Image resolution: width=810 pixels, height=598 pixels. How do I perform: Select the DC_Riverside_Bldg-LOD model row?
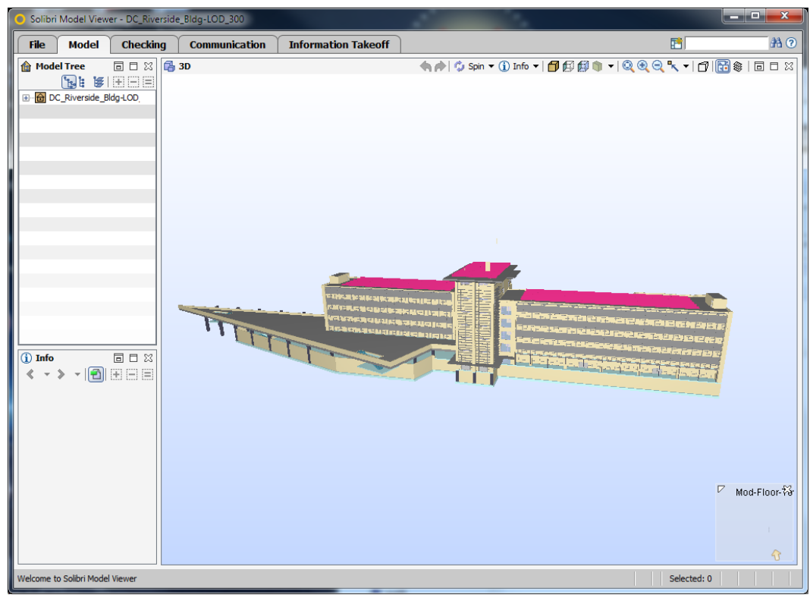[86, 98]
